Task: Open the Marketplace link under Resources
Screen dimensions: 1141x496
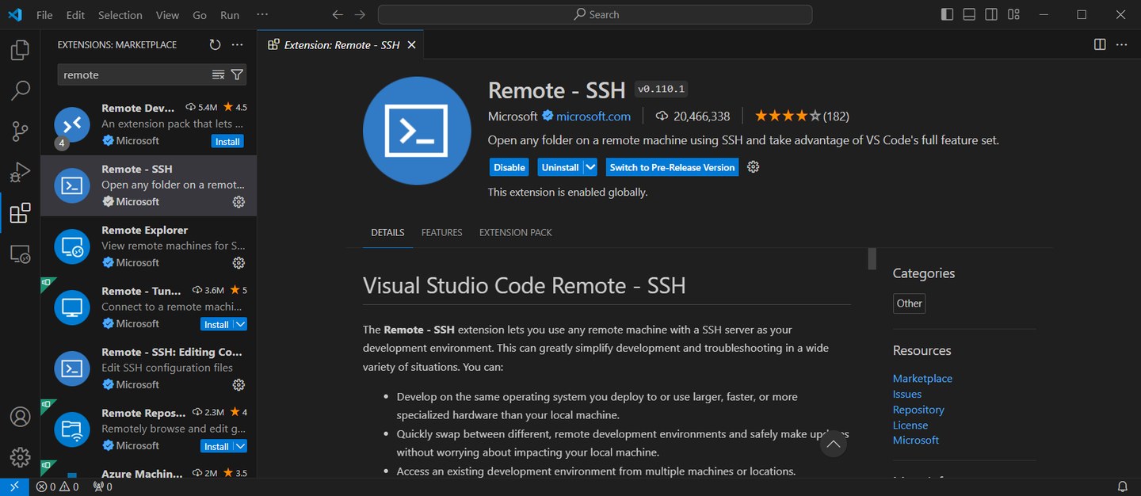Action: click(x=922, y=378)
